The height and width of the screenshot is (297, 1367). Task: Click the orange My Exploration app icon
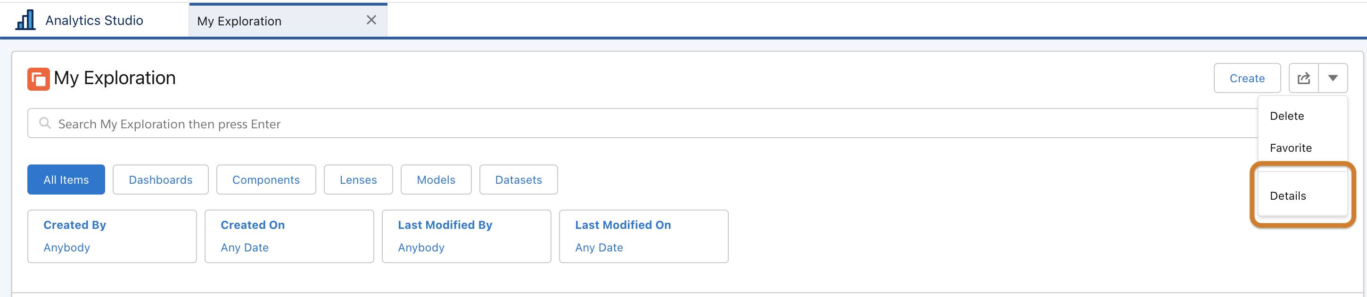pyautogui.click(x=38, y=79)
